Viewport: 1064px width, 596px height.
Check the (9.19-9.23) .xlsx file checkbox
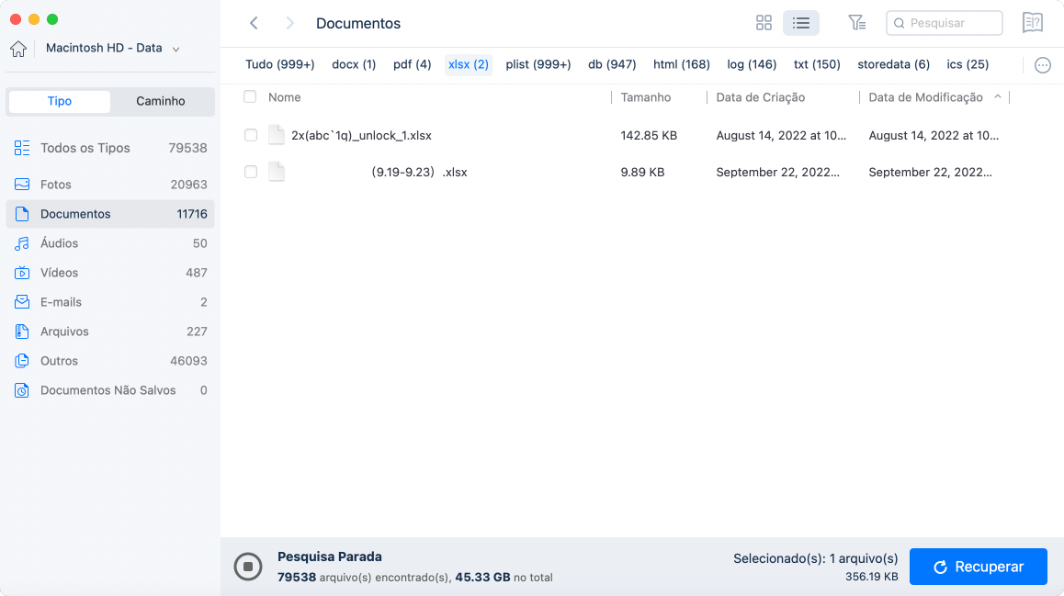pos(251,173)
